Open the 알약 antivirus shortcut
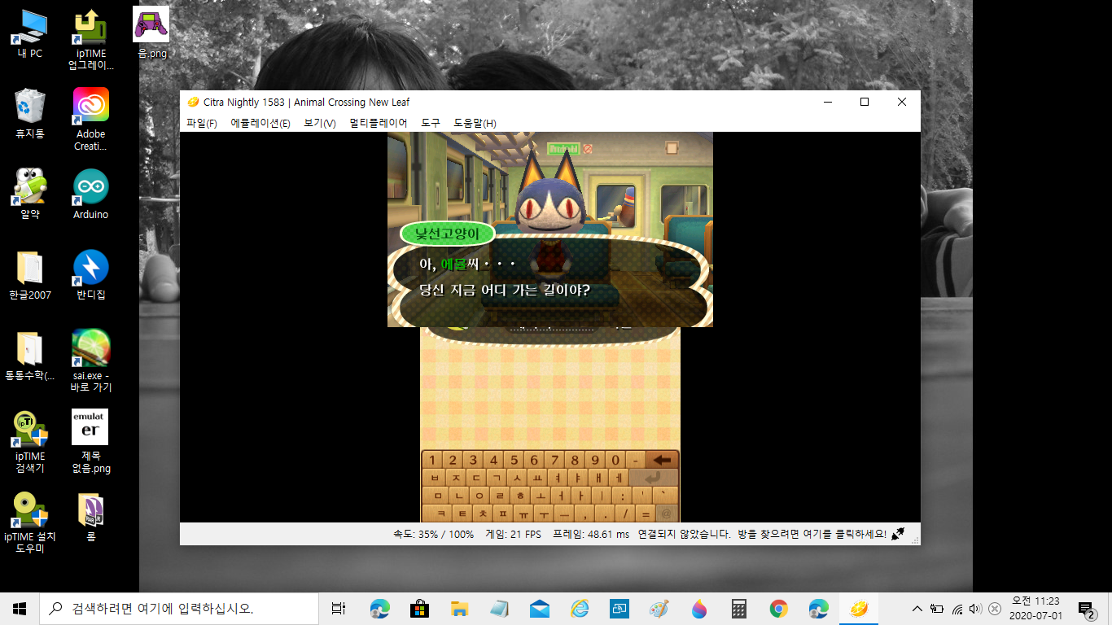 29,194
